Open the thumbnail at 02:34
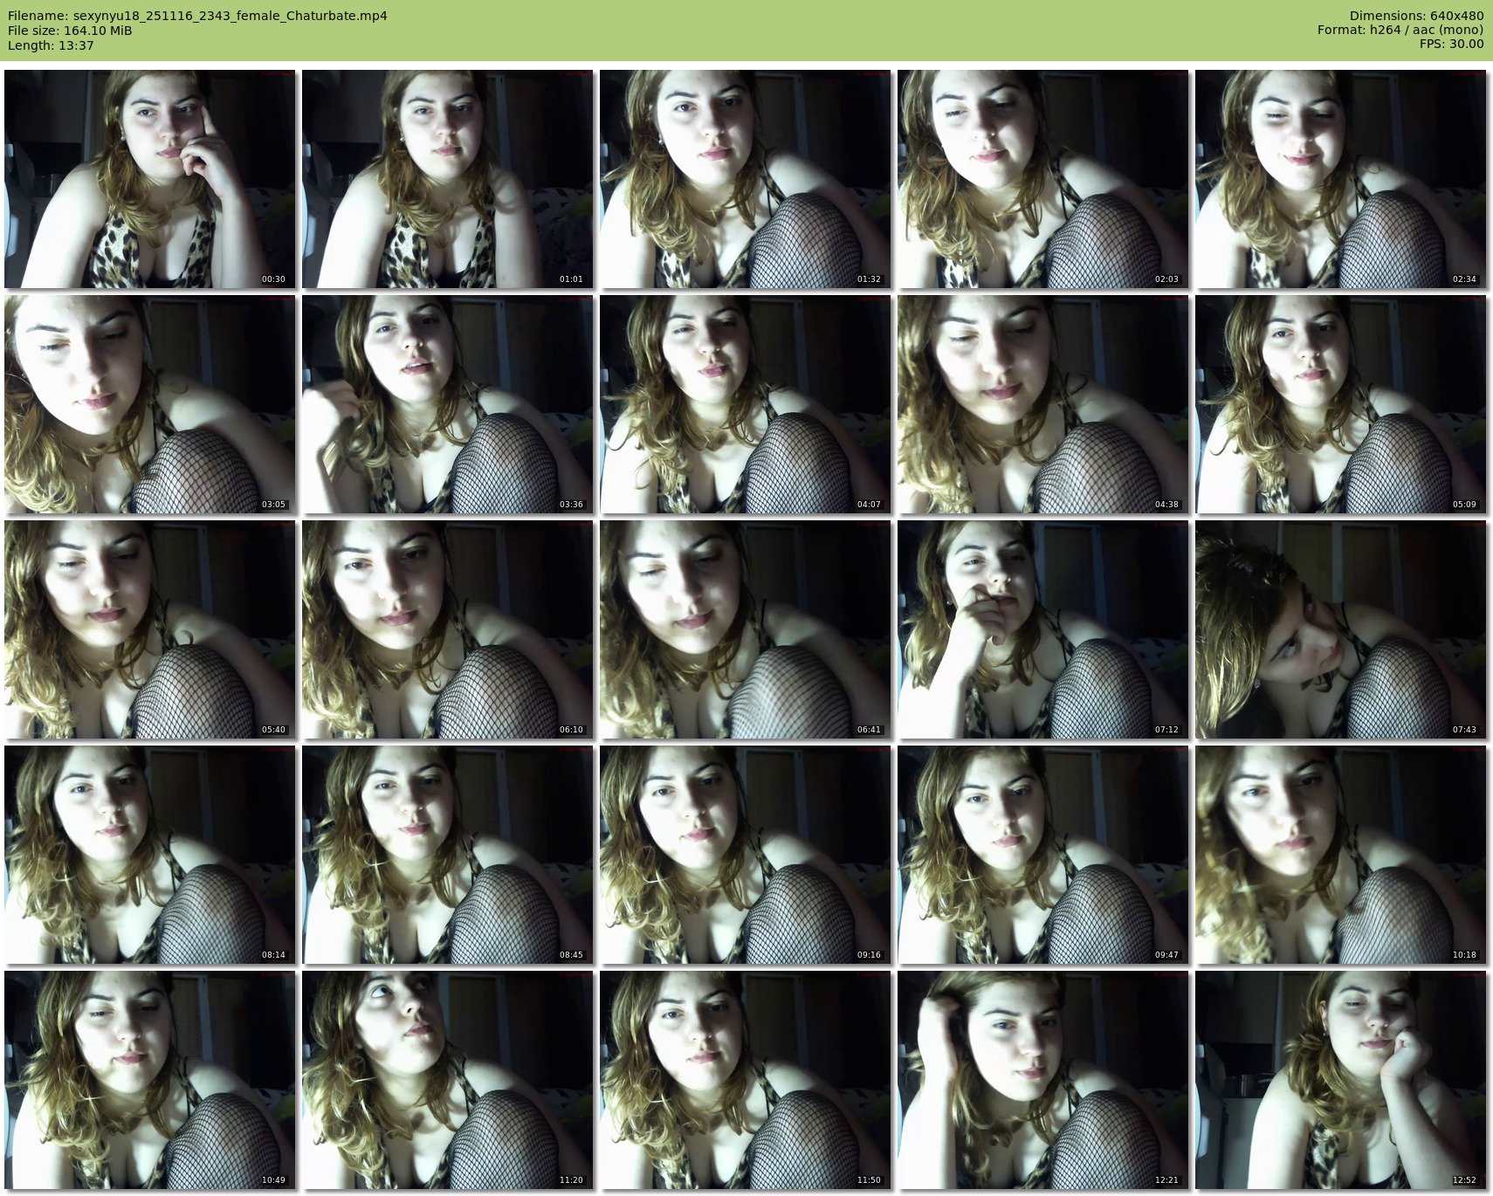Viewport: 1493px width, 1196px height. (1340, 179)
